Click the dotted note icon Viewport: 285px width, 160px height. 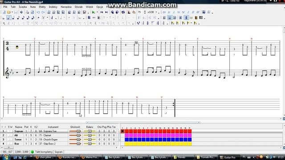coord(38,18)
